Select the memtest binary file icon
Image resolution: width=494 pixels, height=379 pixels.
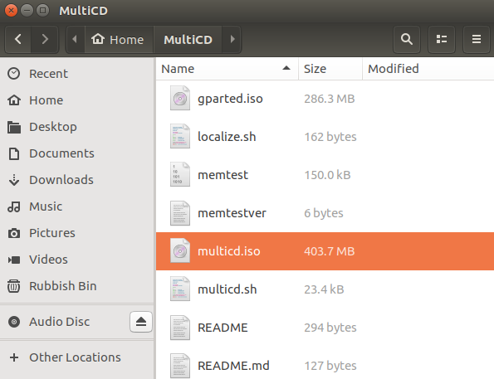(180, 174)
